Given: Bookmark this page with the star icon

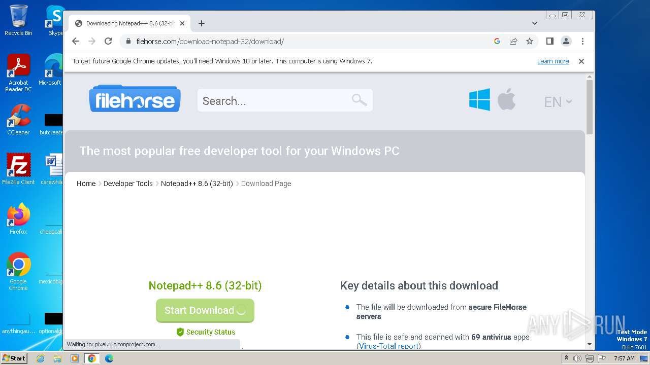Looking at the screenshot, I should coord(530,41).
